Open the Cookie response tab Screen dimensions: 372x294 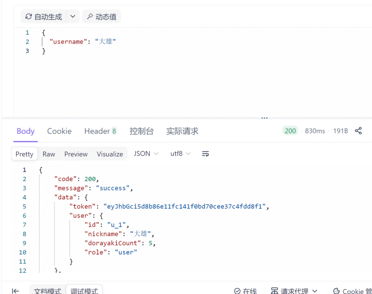[x=59, y=131]
